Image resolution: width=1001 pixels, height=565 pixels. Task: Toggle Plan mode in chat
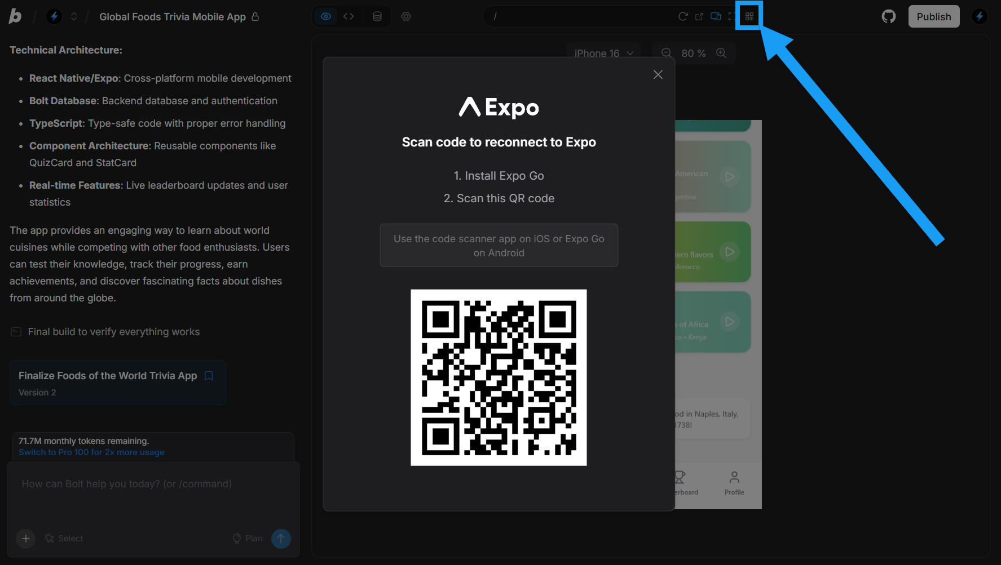pos(248,539)
